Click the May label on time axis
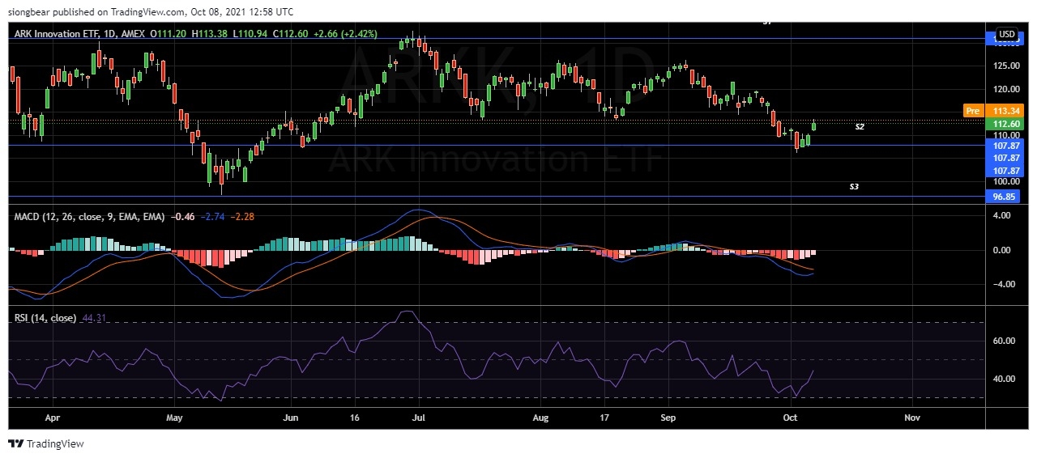The height and width of the screenshot is (458, 1037). click(x=173, y=418)
